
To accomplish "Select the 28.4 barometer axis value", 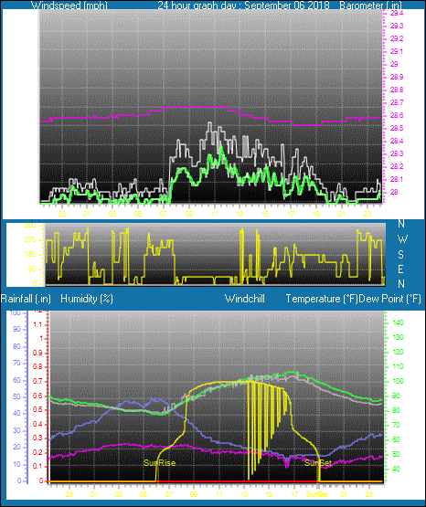I will [397, 141].
